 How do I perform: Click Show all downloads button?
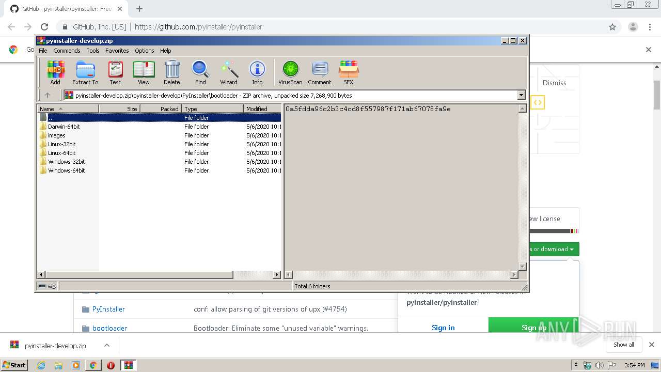coord(624,345)
